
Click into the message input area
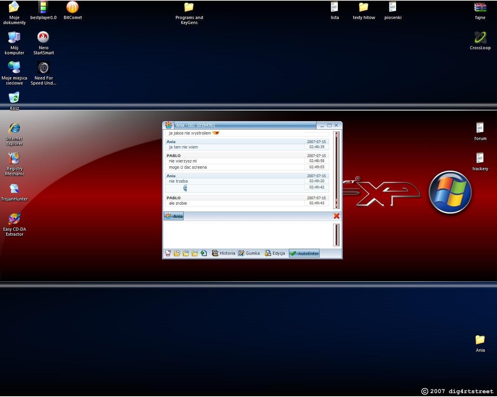[248, 235]
